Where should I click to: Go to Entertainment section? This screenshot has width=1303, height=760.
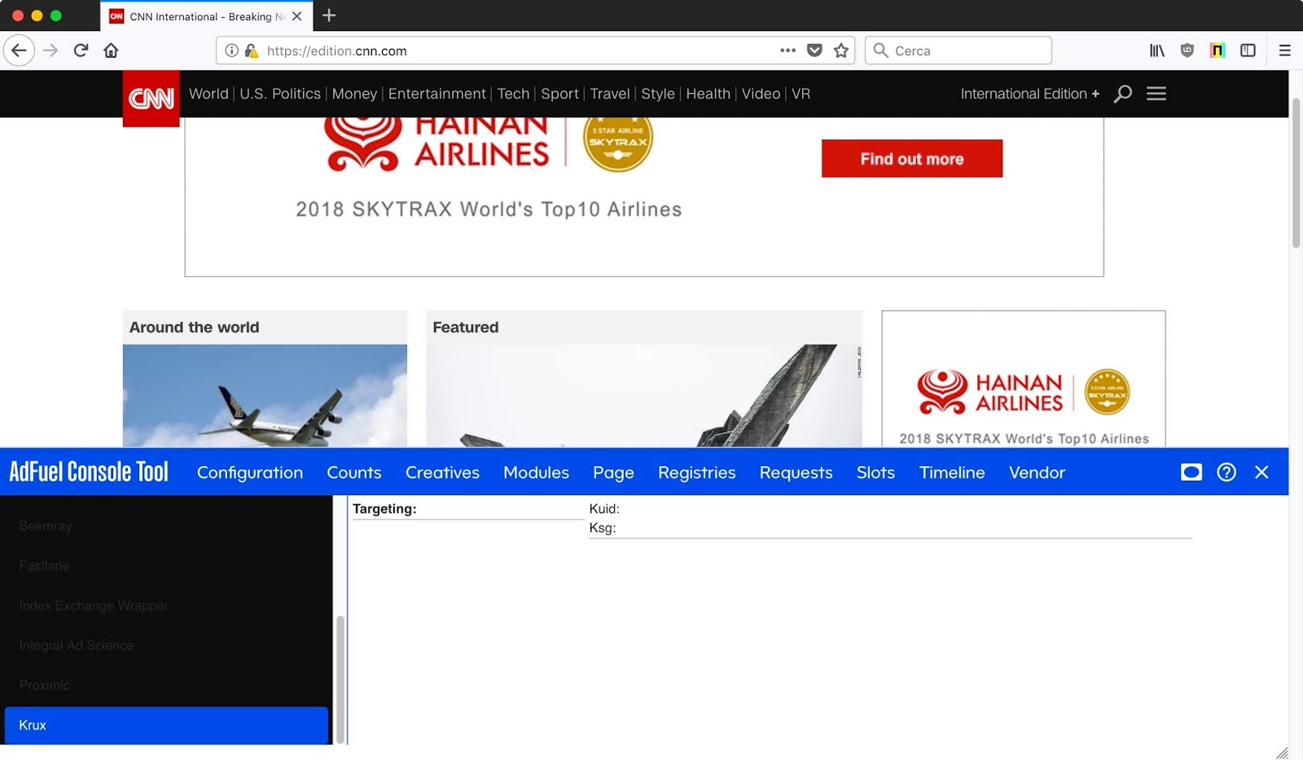437,94
